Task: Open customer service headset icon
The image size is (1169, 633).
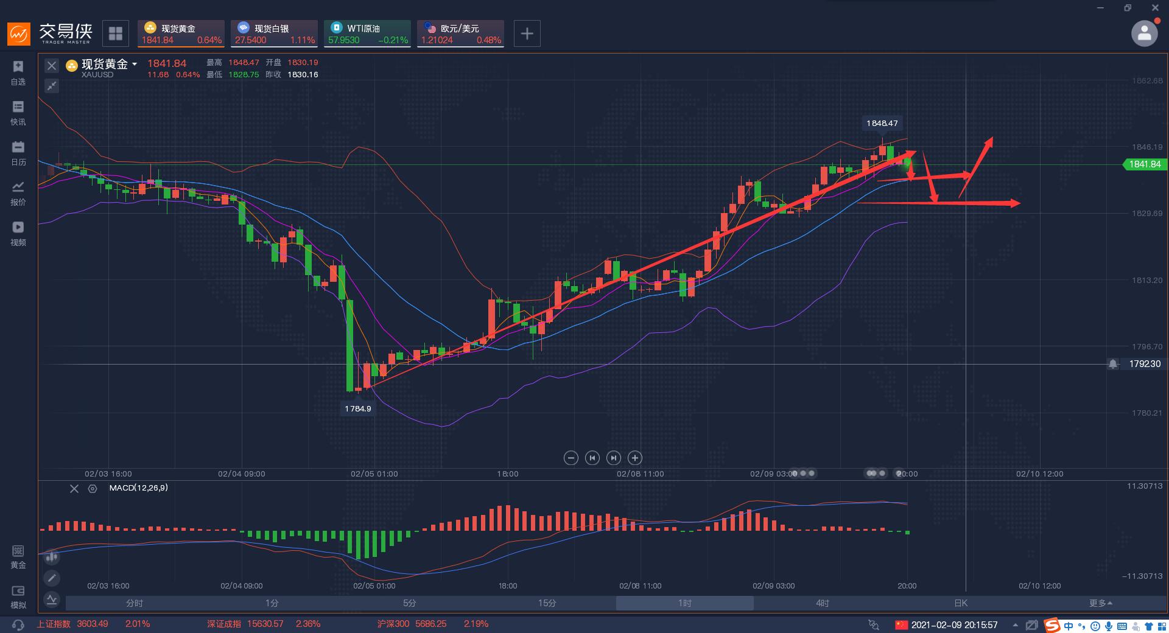Action: pos(18,624)
